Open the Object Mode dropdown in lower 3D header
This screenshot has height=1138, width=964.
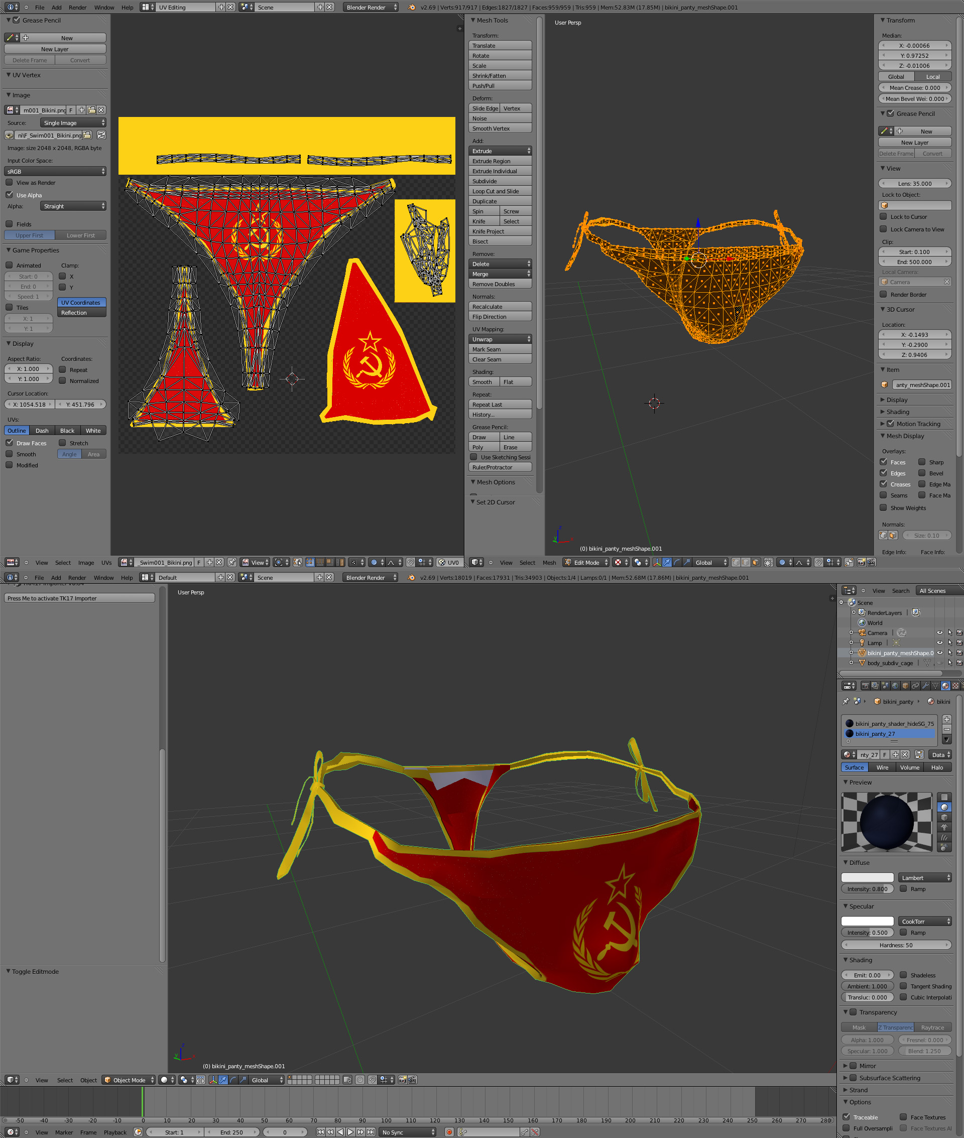pyautogui.click(x=129, y=1080)
